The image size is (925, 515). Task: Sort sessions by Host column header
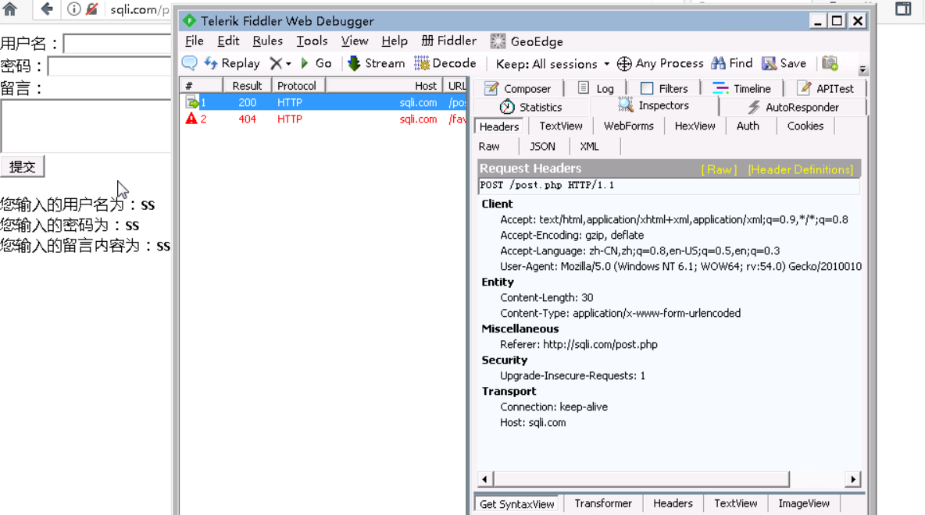pyautogui.click(x=384, y=86)
